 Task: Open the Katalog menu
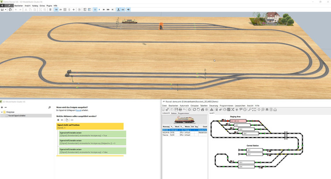35,6
